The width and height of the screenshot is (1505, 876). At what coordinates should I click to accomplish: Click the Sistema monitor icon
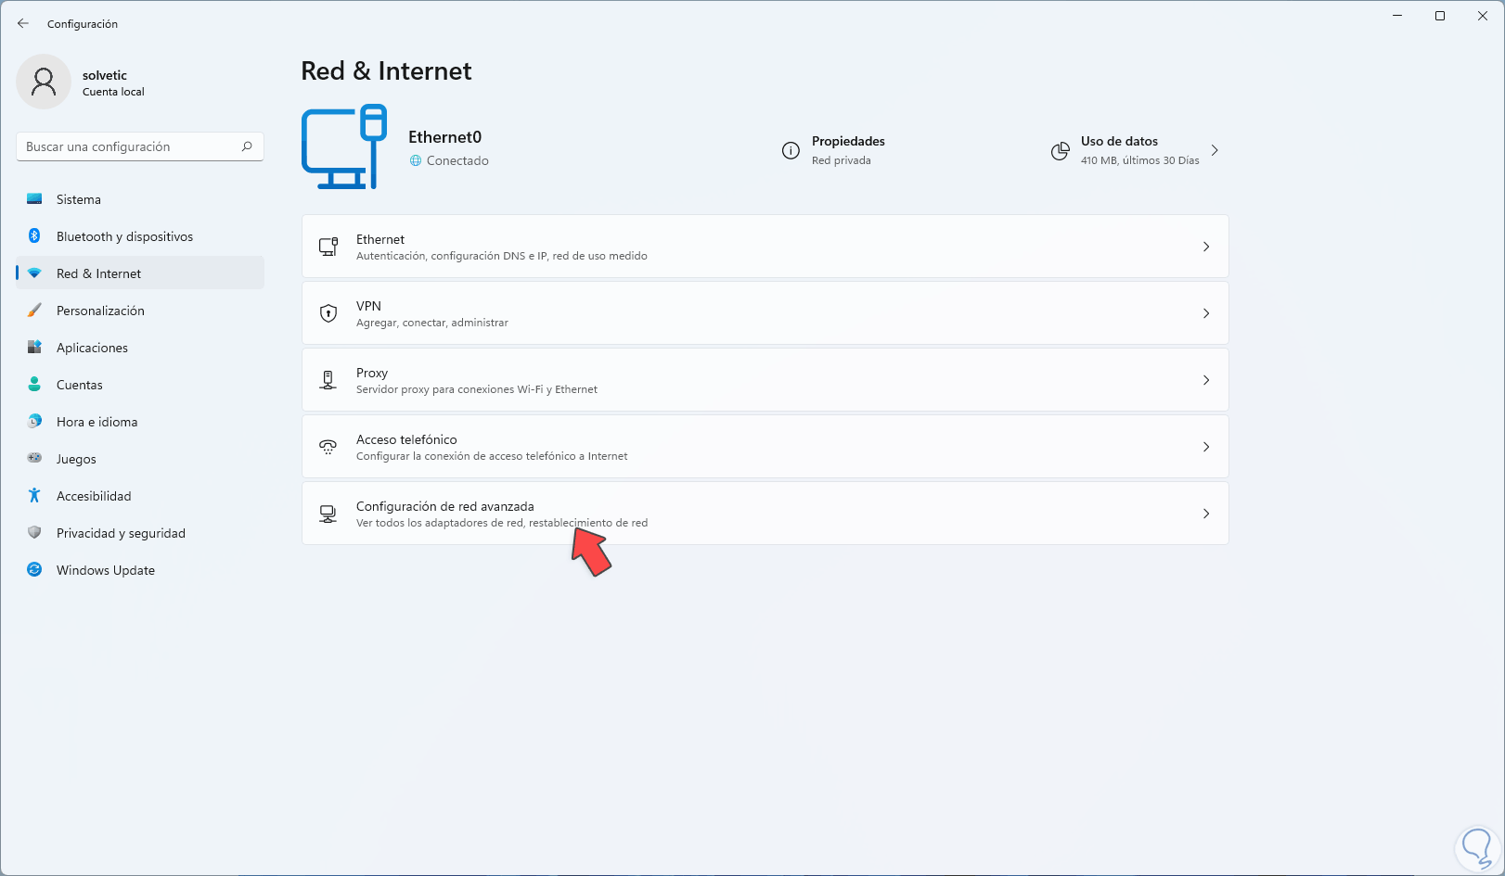(34, 199)
